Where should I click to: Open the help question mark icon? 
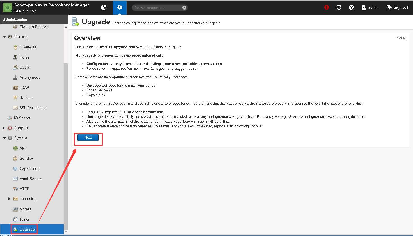pyautogui.click(x=351, y=8)
